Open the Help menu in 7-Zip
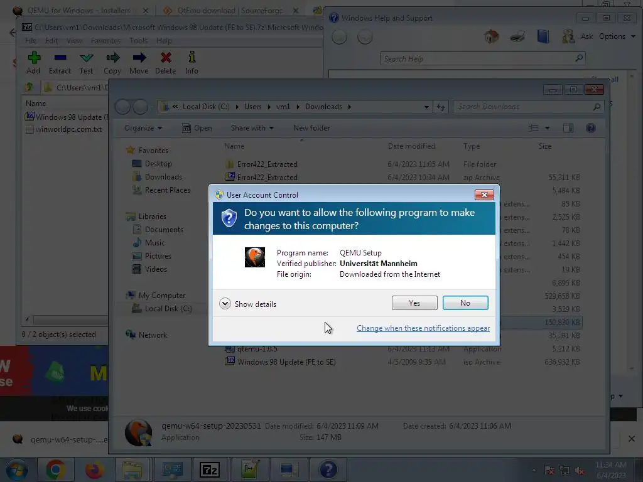 pos(164,41)
